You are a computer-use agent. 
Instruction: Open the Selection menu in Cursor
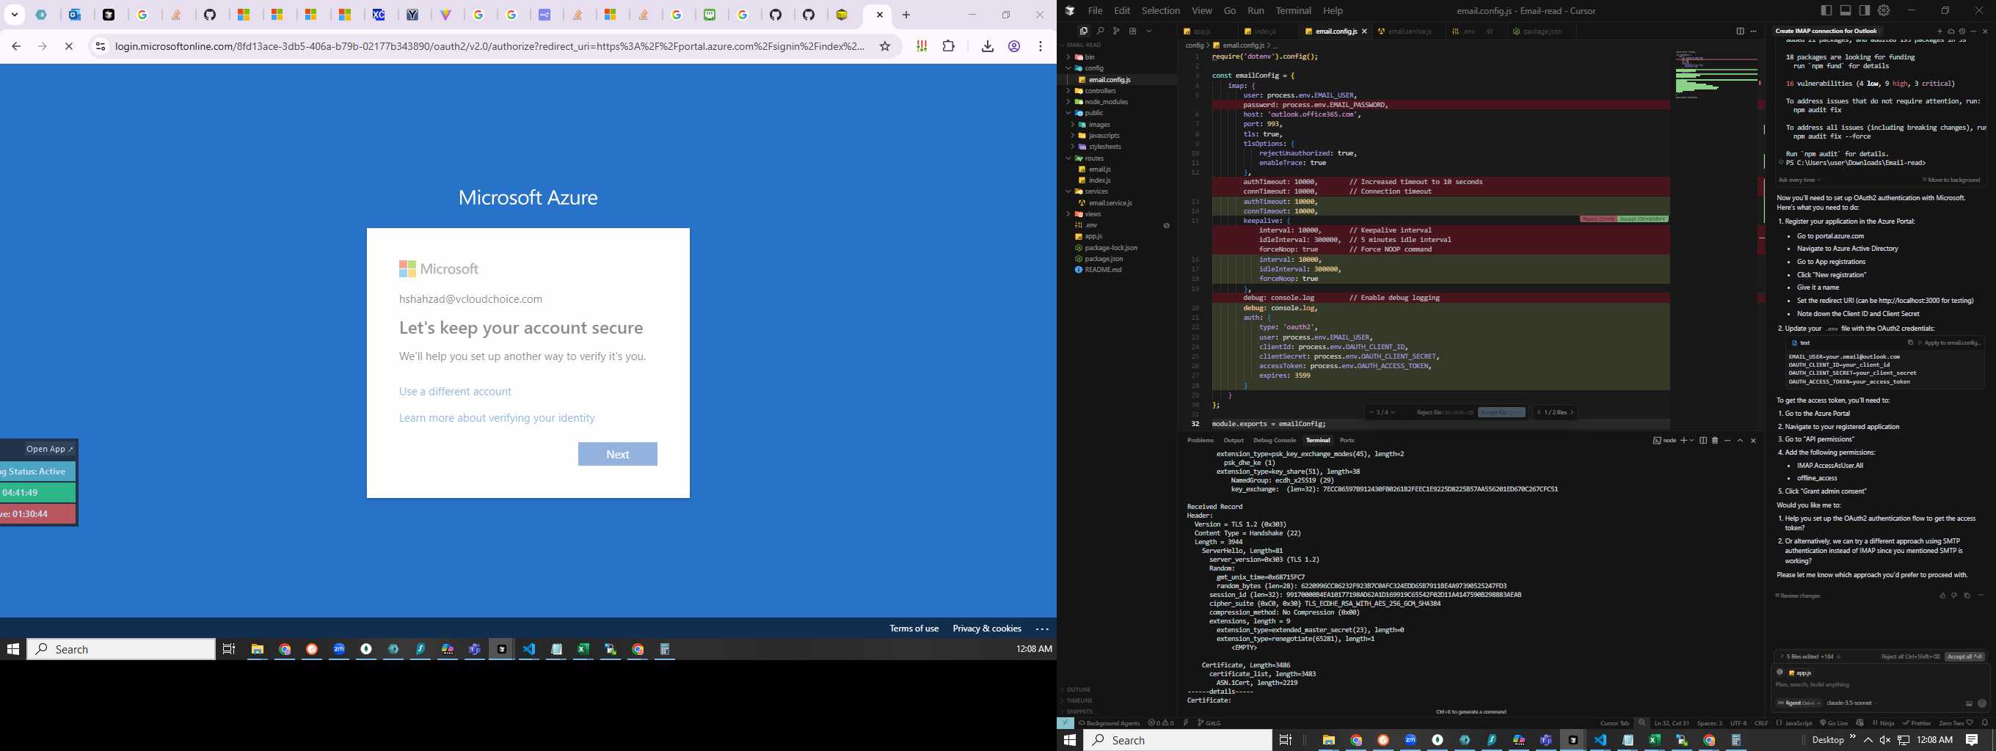[x=1161, y=10]
